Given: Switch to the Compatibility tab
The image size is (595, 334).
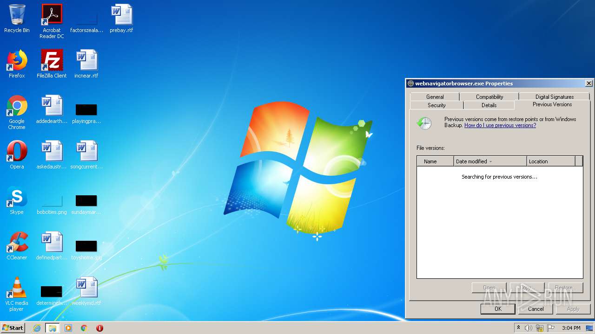Looking at the screenshot, I should (x=489, y=96).
